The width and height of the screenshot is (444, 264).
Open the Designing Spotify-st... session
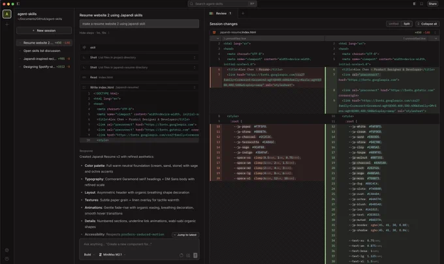tap(44, 66)
